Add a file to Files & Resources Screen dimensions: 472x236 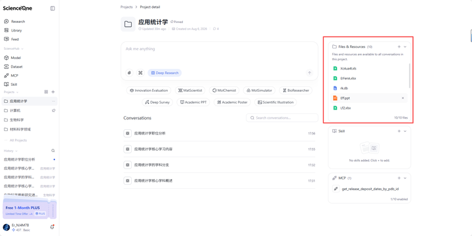(x=399, y=47)
